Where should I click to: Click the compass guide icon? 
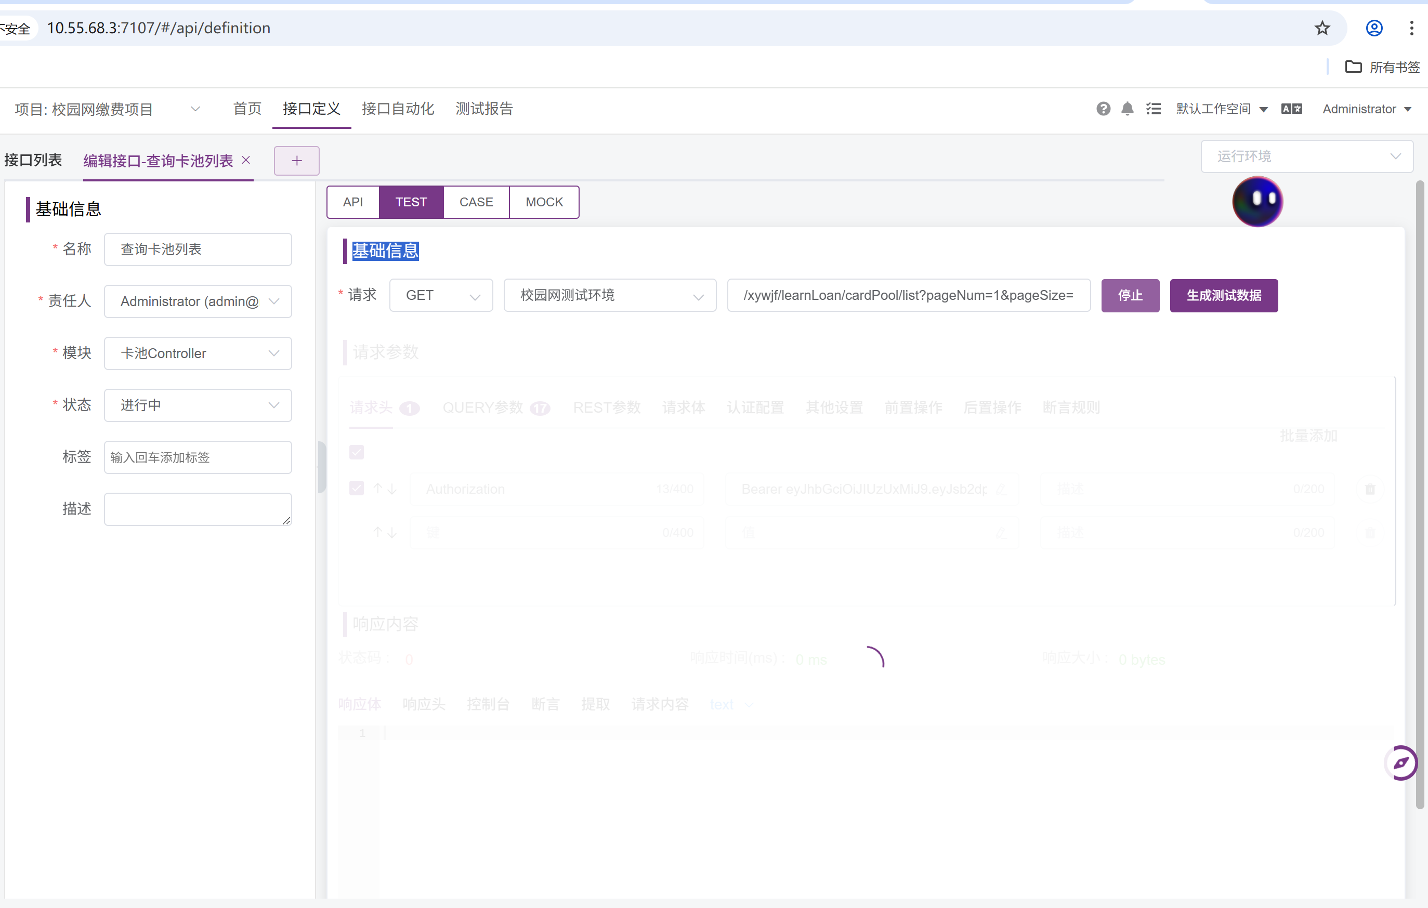1401,762
